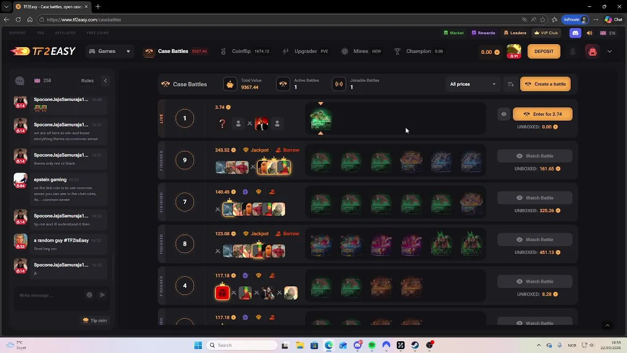Viewport: 627px width, 353px height.
Task: Go to browser home page
Action: click(x=30, y=20)
